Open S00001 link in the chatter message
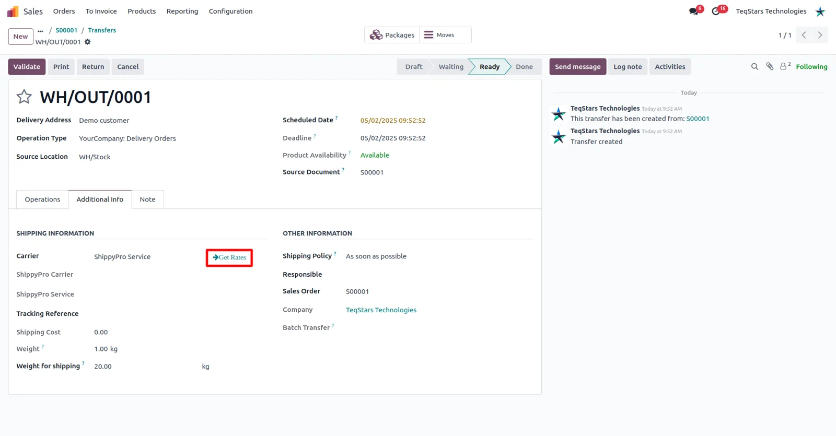The width and height of the screenshot is (836, 436). tap(698, 119)
